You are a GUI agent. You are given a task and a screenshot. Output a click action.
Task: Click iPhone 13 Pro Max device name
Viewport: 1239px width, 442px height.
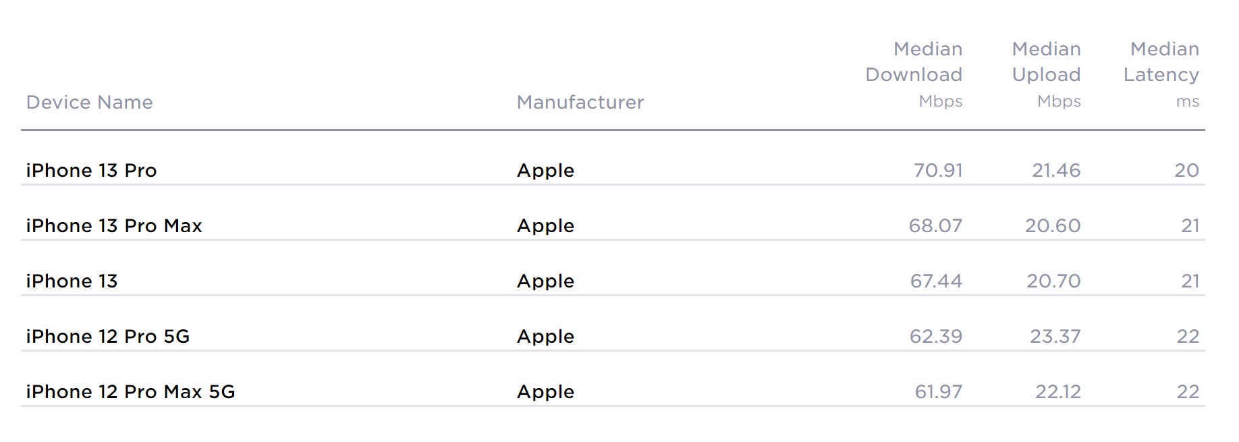(x=114, y=225)
